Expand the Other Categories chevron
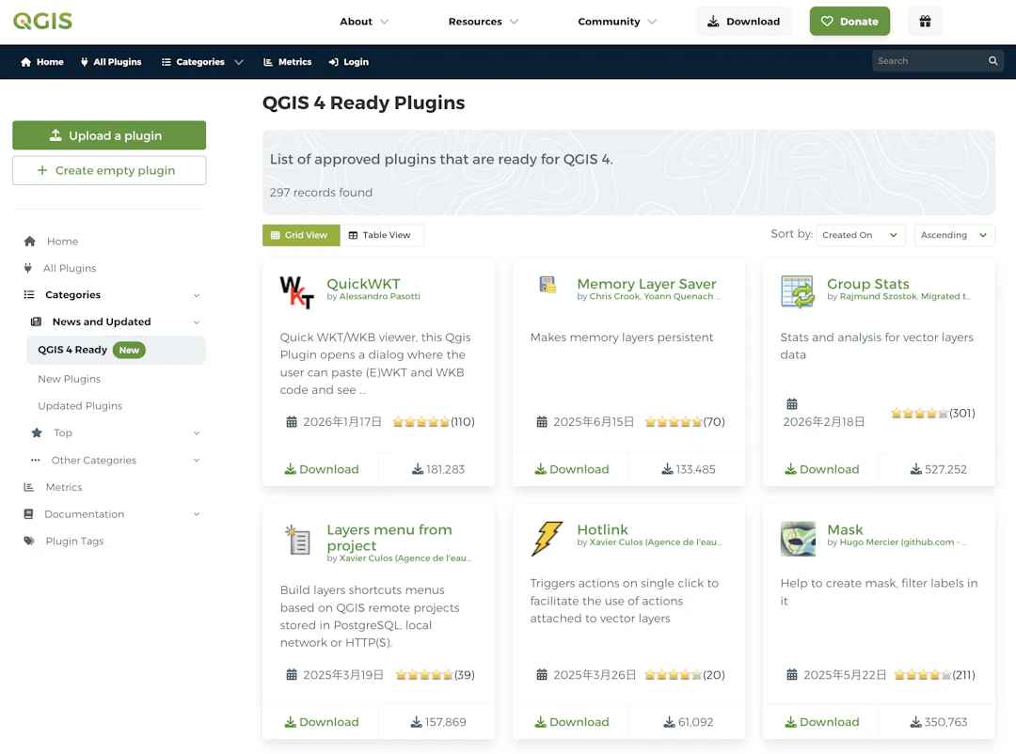Image resolution: width=1016 pixels, height=754 pixels. (x=197, y=461)
